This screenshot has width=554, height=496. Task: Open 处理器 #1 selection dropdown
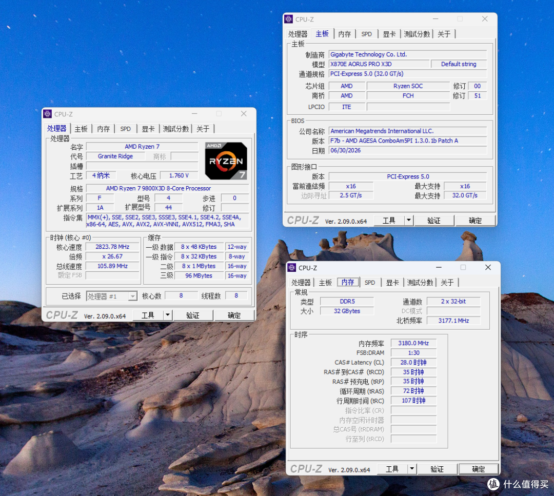click(112, 296)
